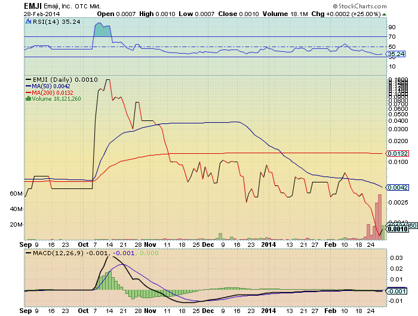This screenshot has height=316, width=418.
Task: Click the Chg +0.0002 (+25.00%) value
Action: 346,14
